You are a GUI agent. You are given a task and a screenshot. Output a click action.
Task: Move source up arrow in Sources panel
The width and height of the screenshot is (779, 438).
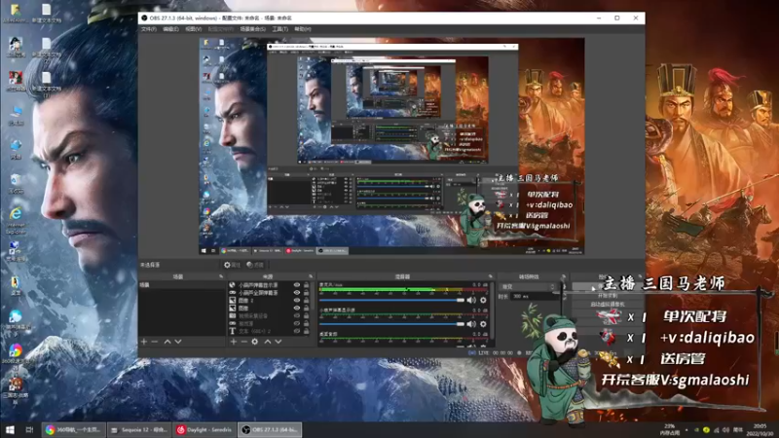pyautogui.click(x=268, y=342)
